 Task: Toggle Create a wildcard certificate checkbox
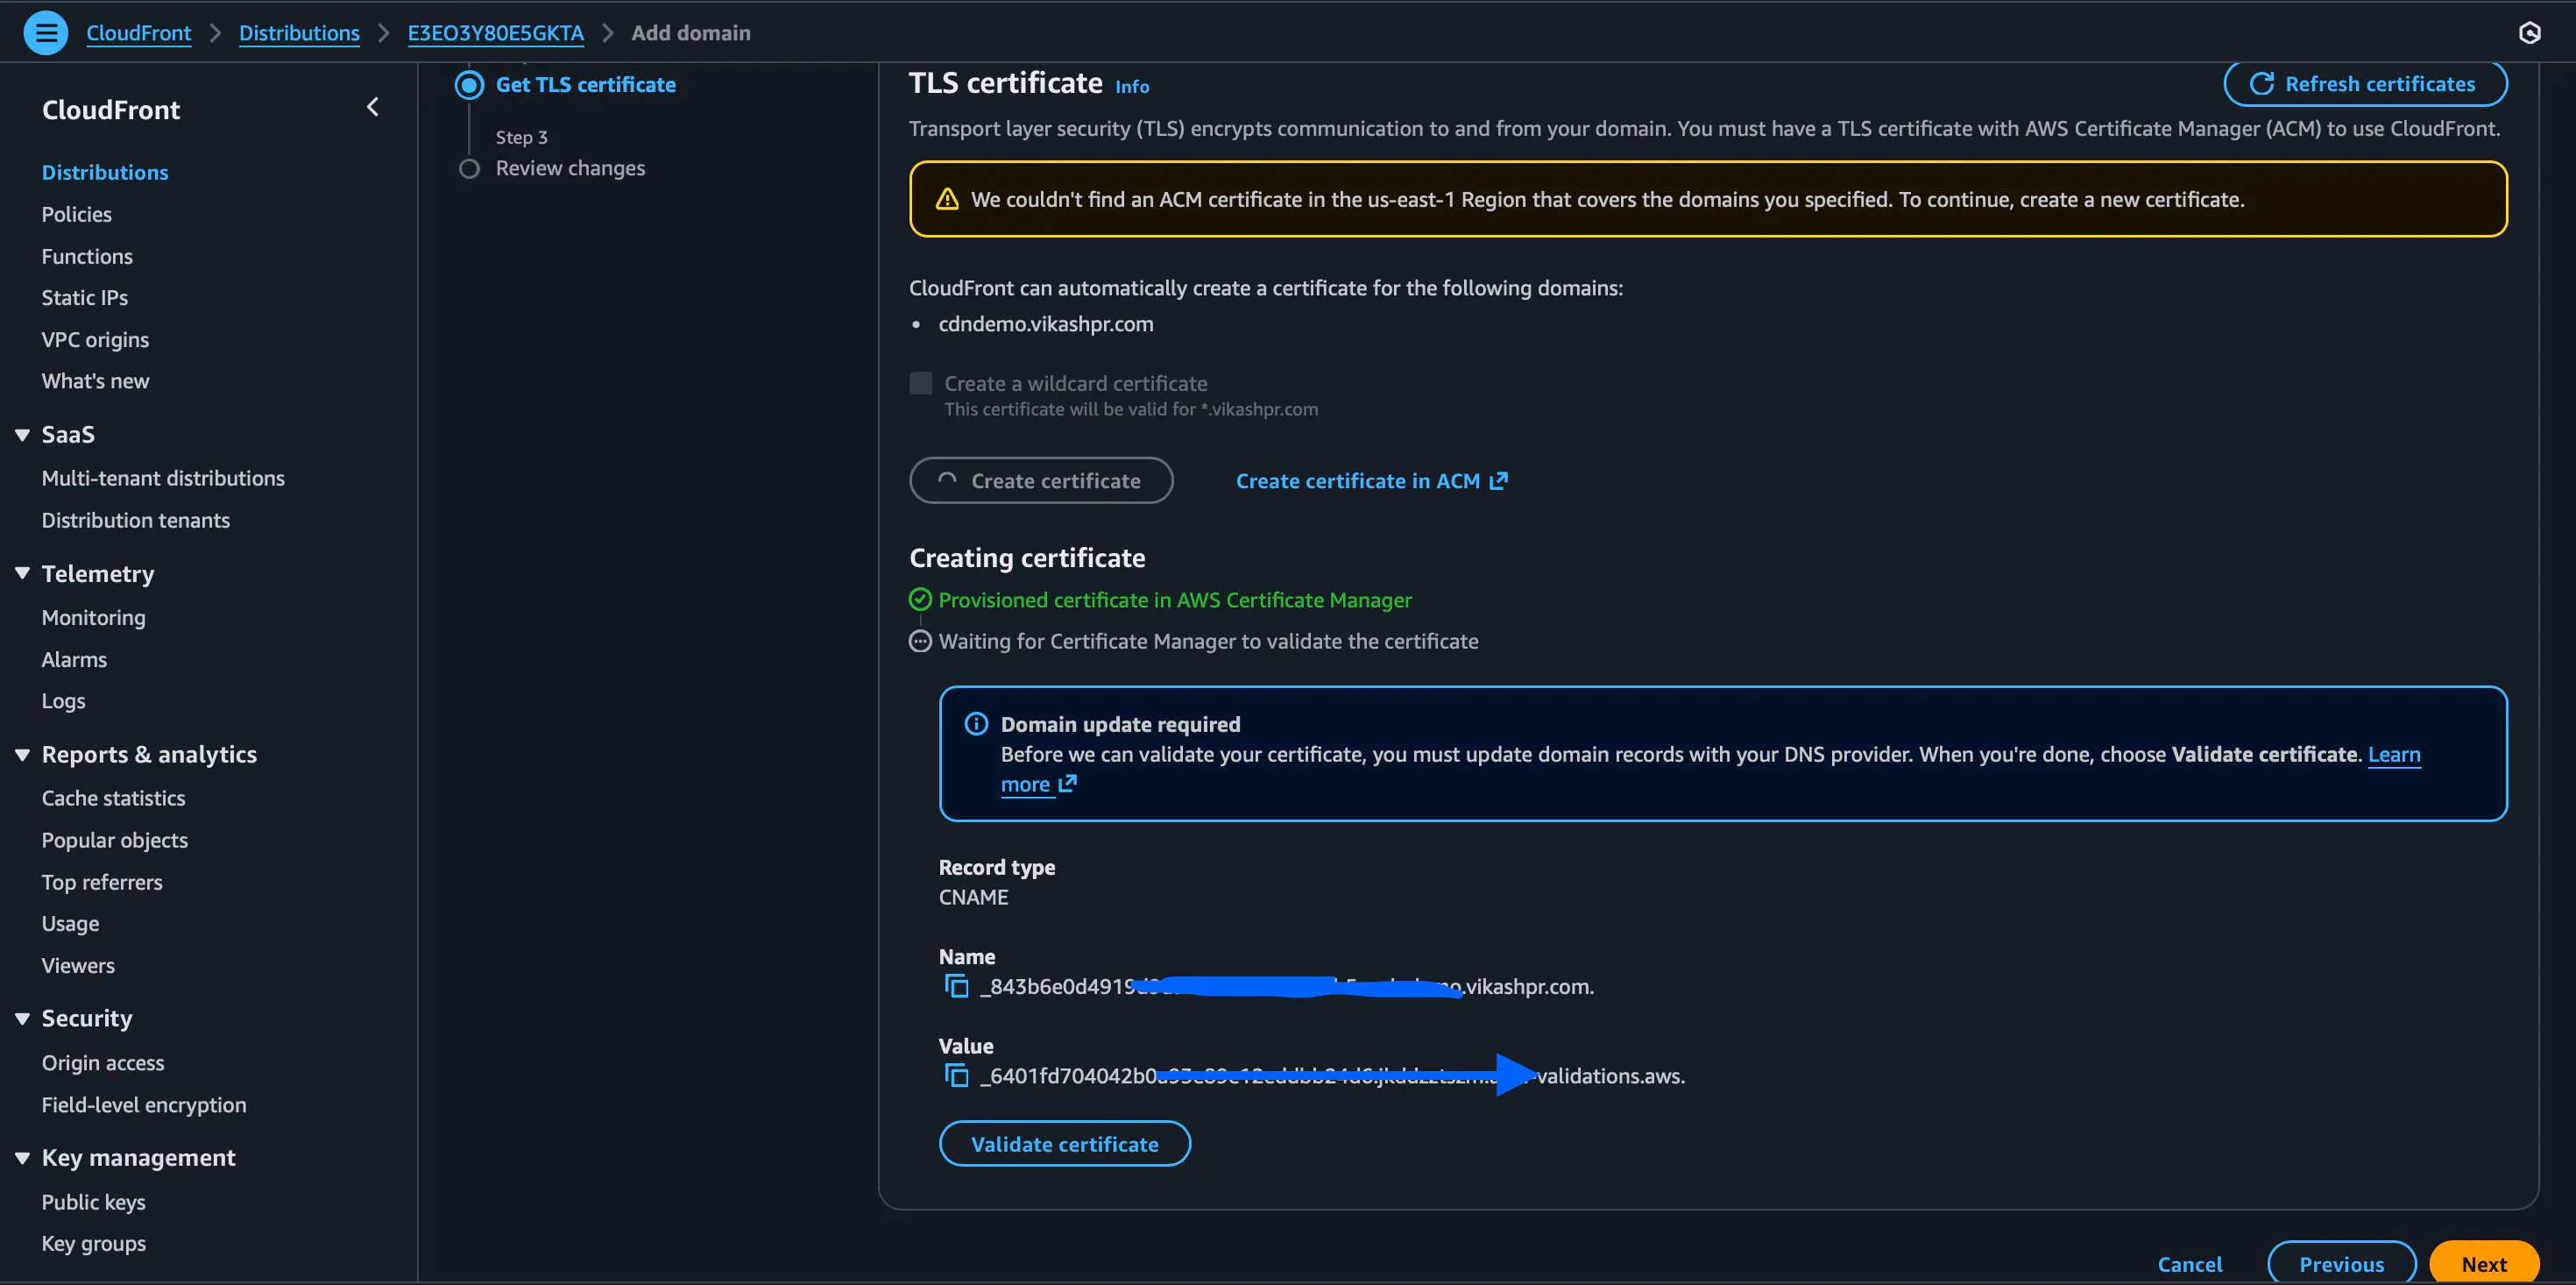coord(921,383)
